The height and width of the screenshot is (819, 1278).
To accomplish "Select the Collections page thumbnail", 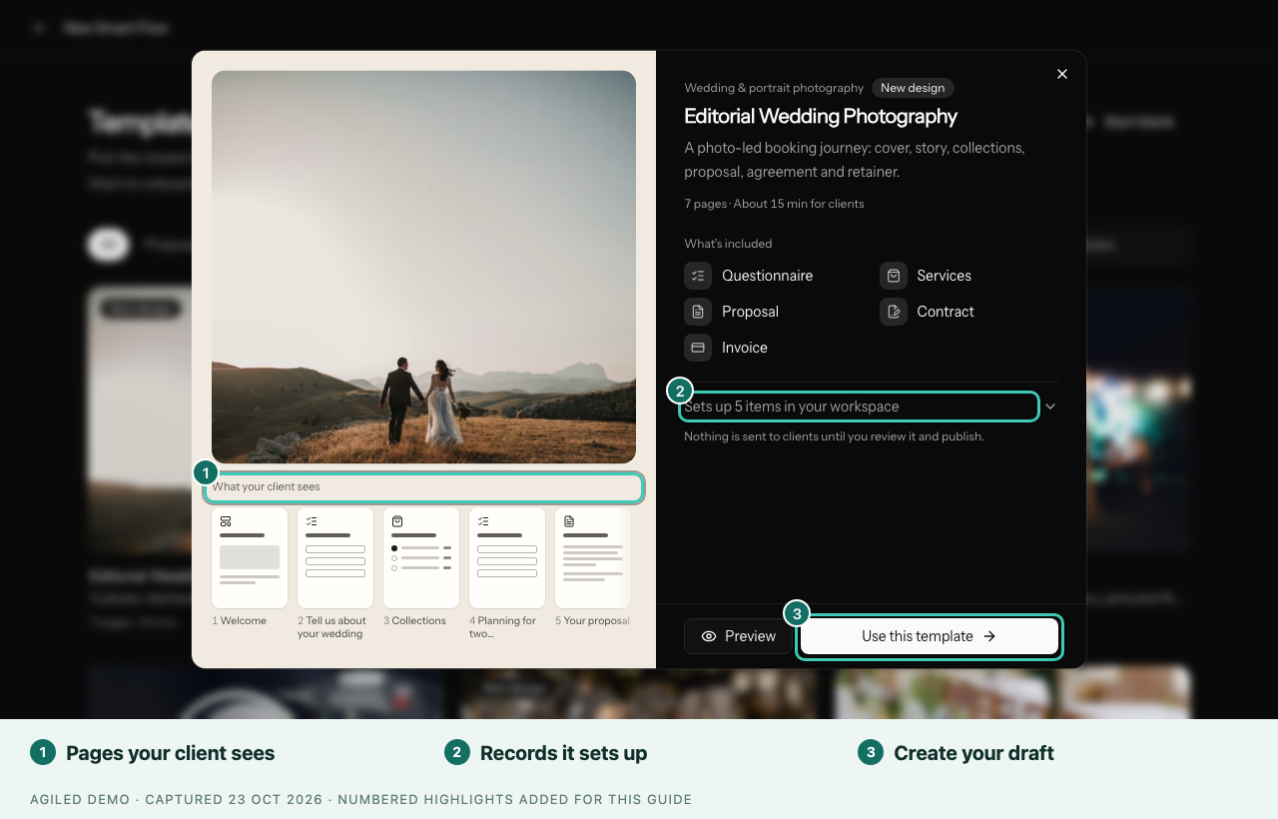I will (421, 558).
